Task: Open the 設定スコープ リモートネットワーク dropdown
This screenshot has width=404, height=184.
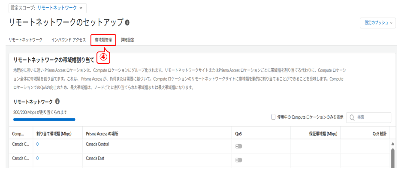Action: (48, 8)
